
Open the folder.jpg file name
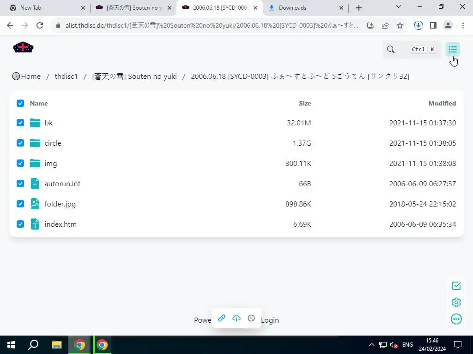[60, 204]
